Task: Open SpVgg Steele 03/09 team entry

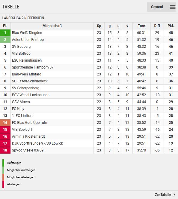Action: click(x=28, y=150)
